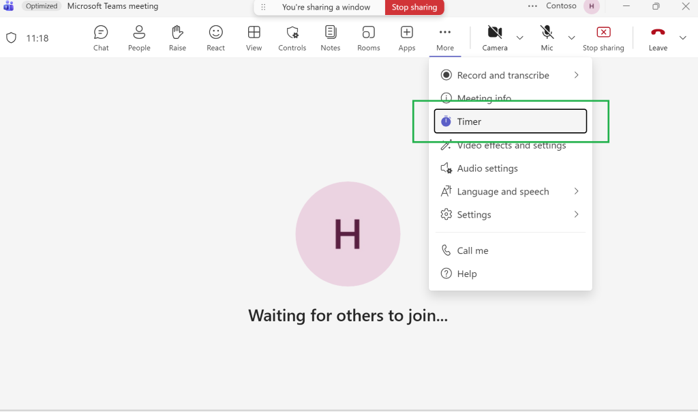Open Audio settings

pos(510,168)
